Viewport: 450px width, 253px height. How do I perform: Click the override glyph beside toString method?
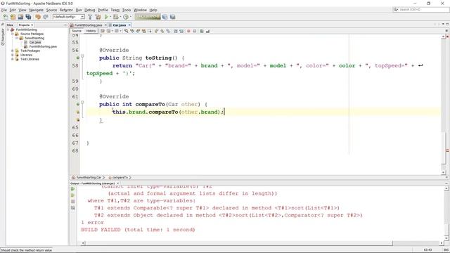(x=78, y=58)
